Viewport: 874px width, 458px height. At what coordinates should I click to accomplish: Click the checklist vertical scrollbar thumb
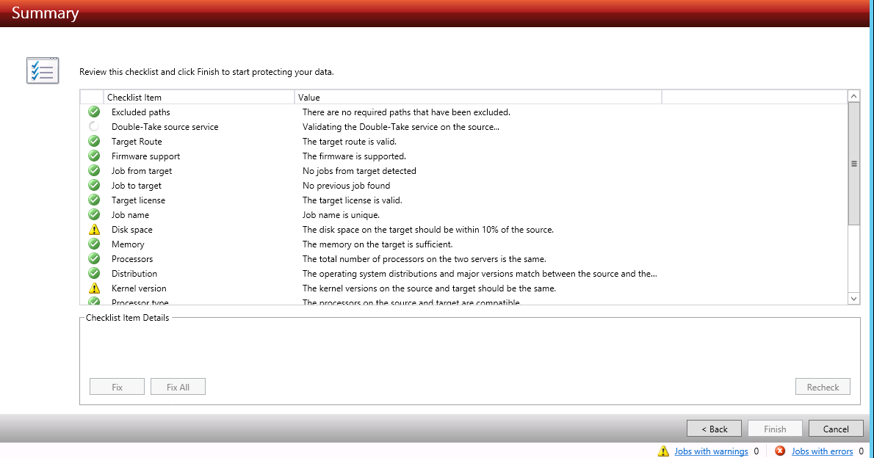click(853, 164)
